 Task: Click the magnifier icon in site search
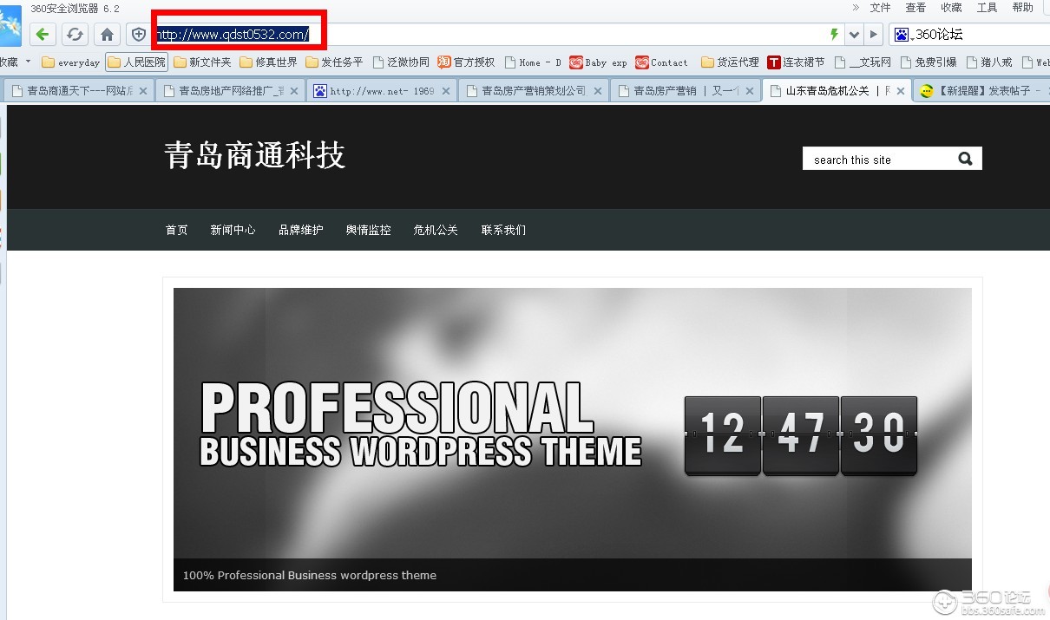tap(966, 159)
